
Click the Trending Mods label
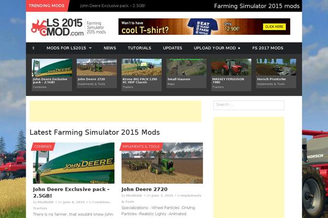click(46, 5)
